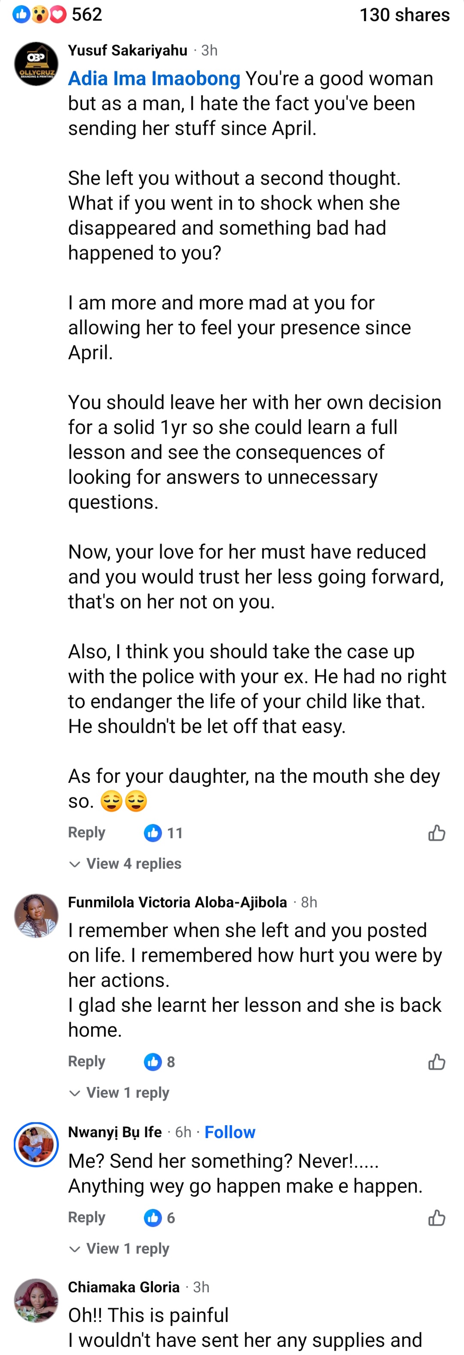The height and width of the screenshot is (1355, 464).
Task: Open Nwanyị Bụ Ife's profile avatar
Action: [36, 1144]
